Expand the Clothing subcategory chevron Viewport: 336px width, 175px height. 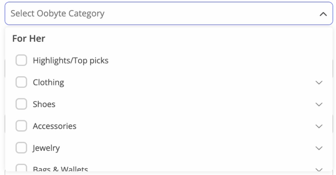(319, 83)
